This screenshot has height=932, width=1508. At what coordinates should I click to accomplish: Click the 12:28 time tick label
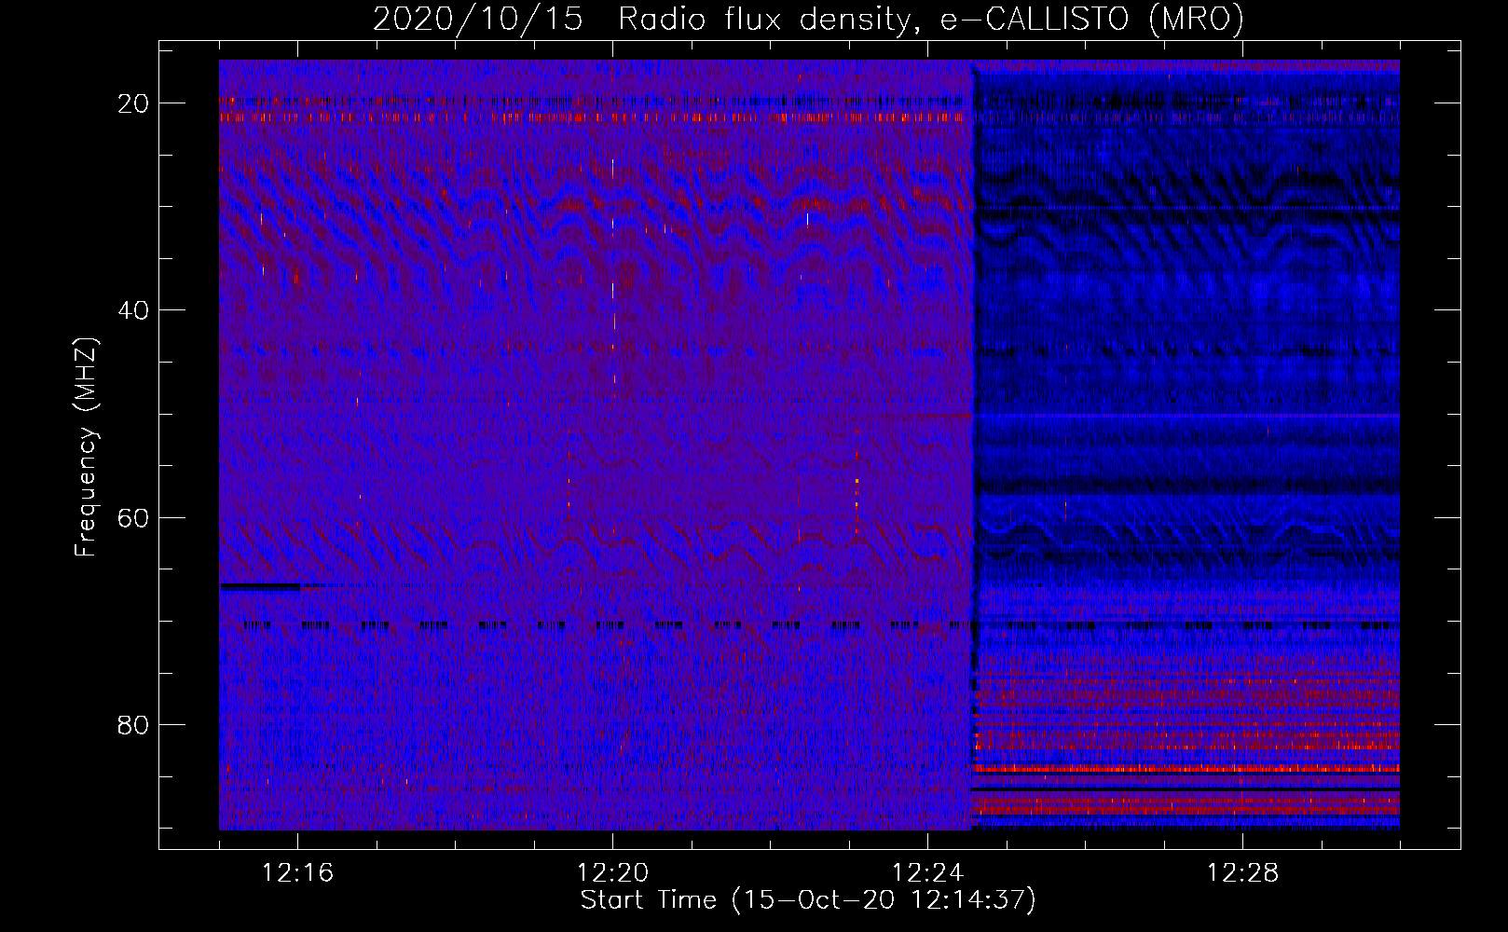pos(1242,873)
